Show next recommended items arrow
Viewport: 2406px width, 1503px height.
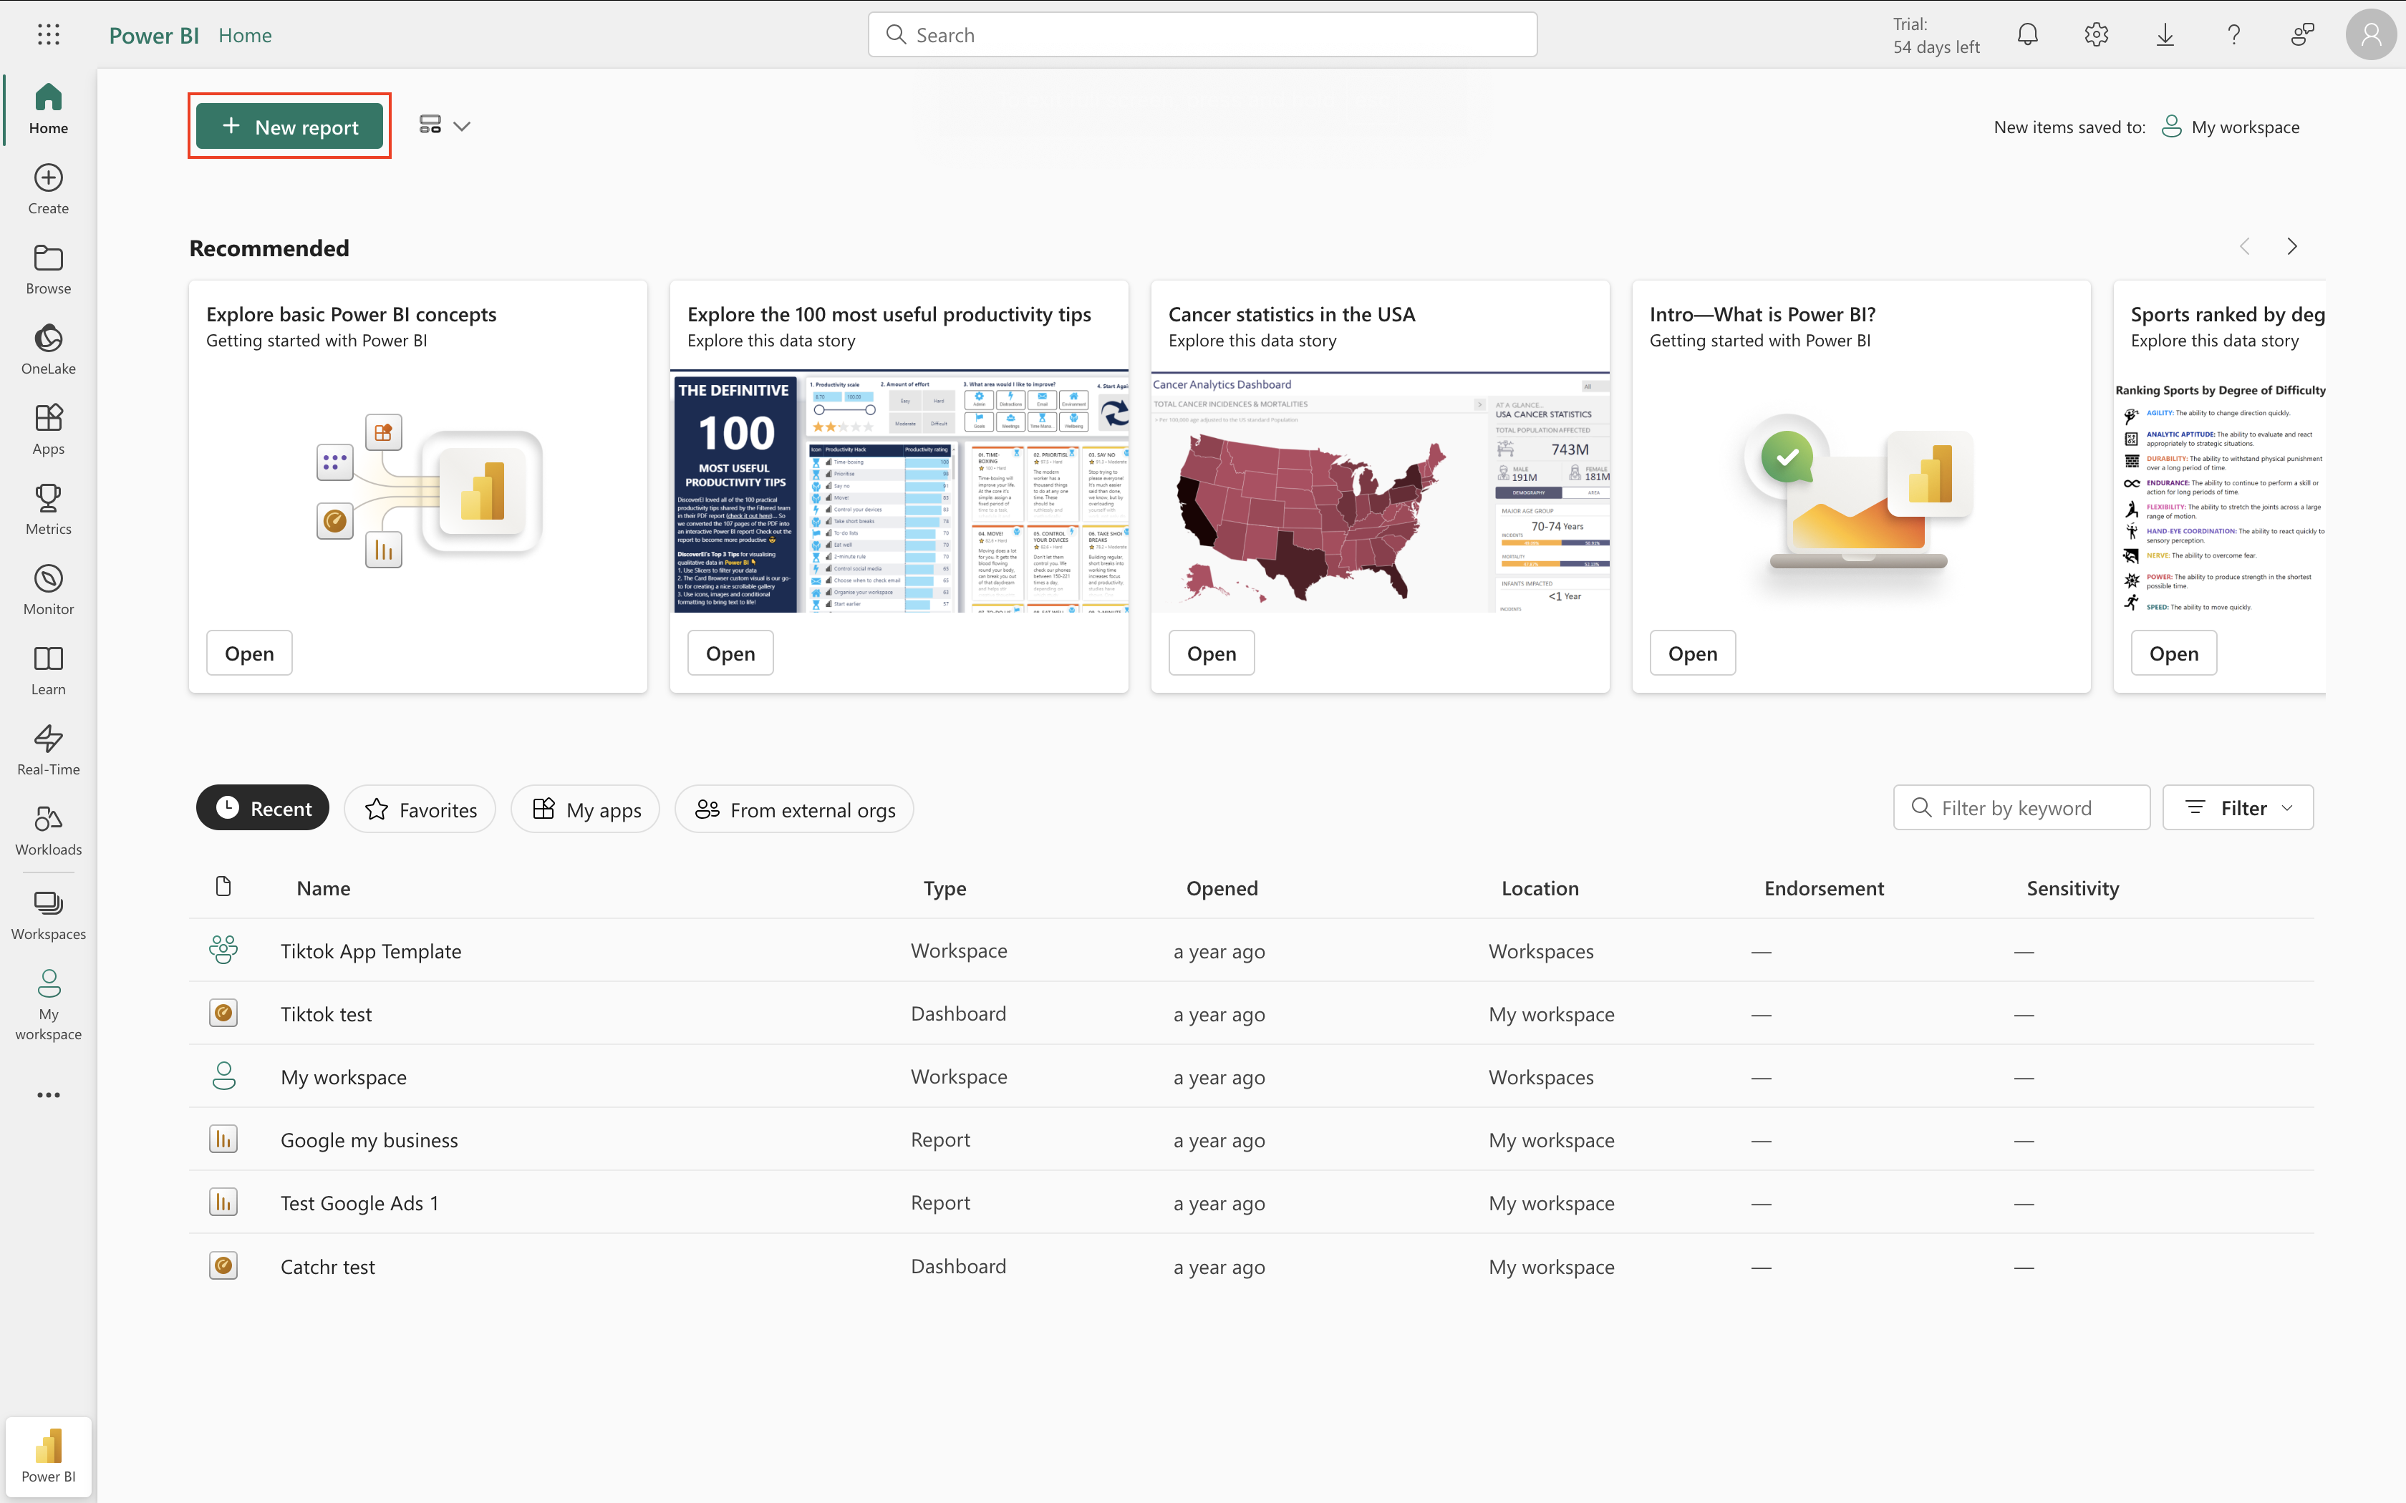[2293, 246]
